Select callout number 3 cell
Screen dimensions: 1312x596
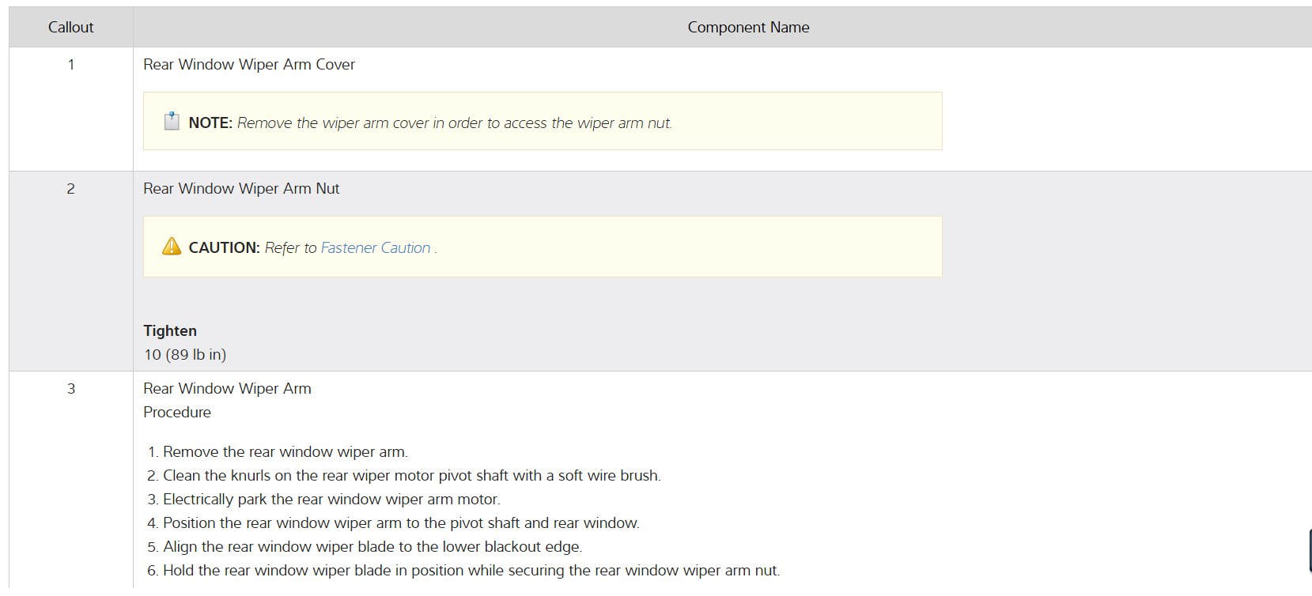(x=71, y=389)
